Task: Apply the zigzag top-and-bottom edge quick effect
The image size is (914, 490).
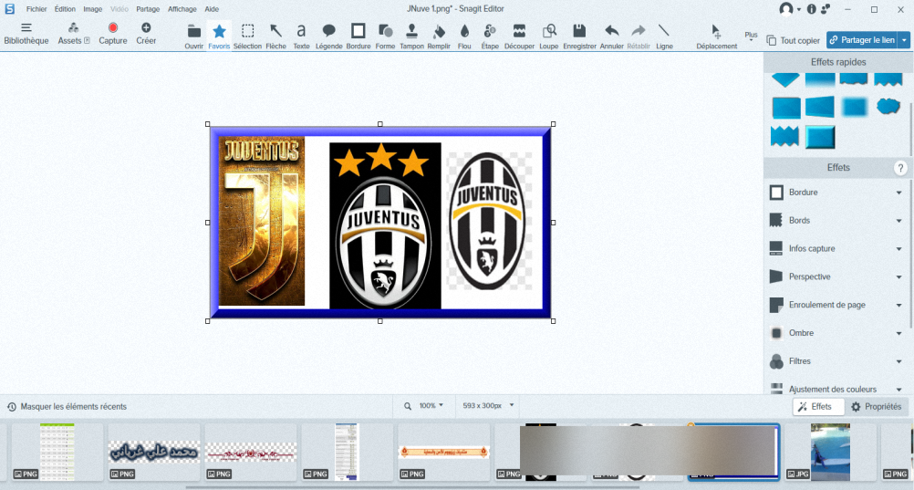Action: pyautogui.click(x=784, y=137)
